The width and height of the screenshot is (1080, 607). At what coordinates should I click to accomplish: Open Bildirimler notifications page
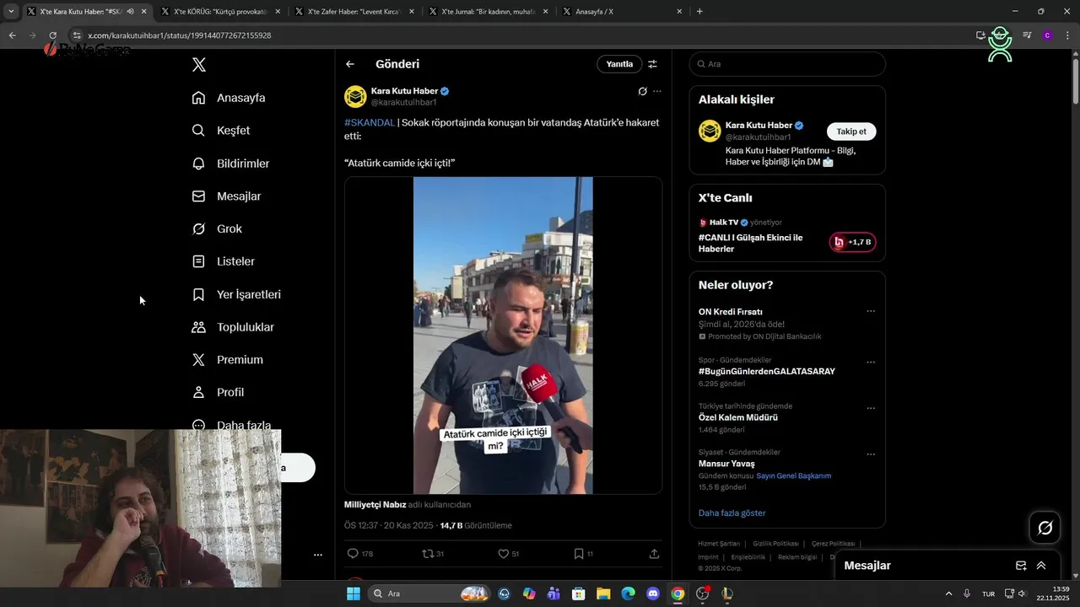click(x=230, y=164)
